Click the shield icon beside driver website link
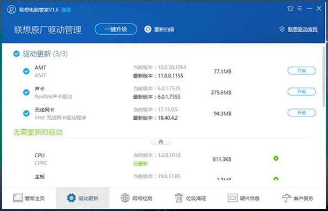The image size is (328, 211). (282, 29)
